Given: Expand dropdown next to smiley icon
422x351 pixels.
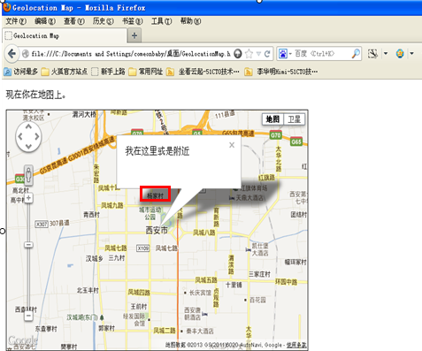Looking at the screenshot, I should point(411,54).
